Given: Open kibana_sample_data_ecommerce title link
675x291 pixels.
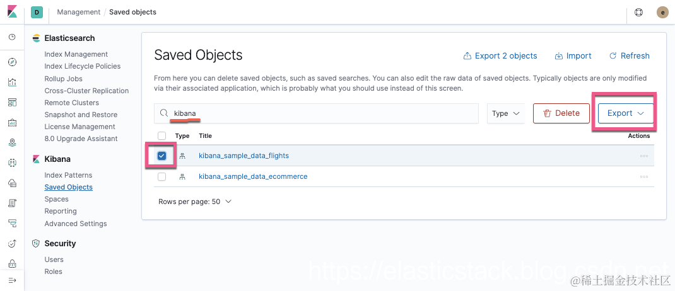Looking at the screenshot, I should (x=253, y=176).
